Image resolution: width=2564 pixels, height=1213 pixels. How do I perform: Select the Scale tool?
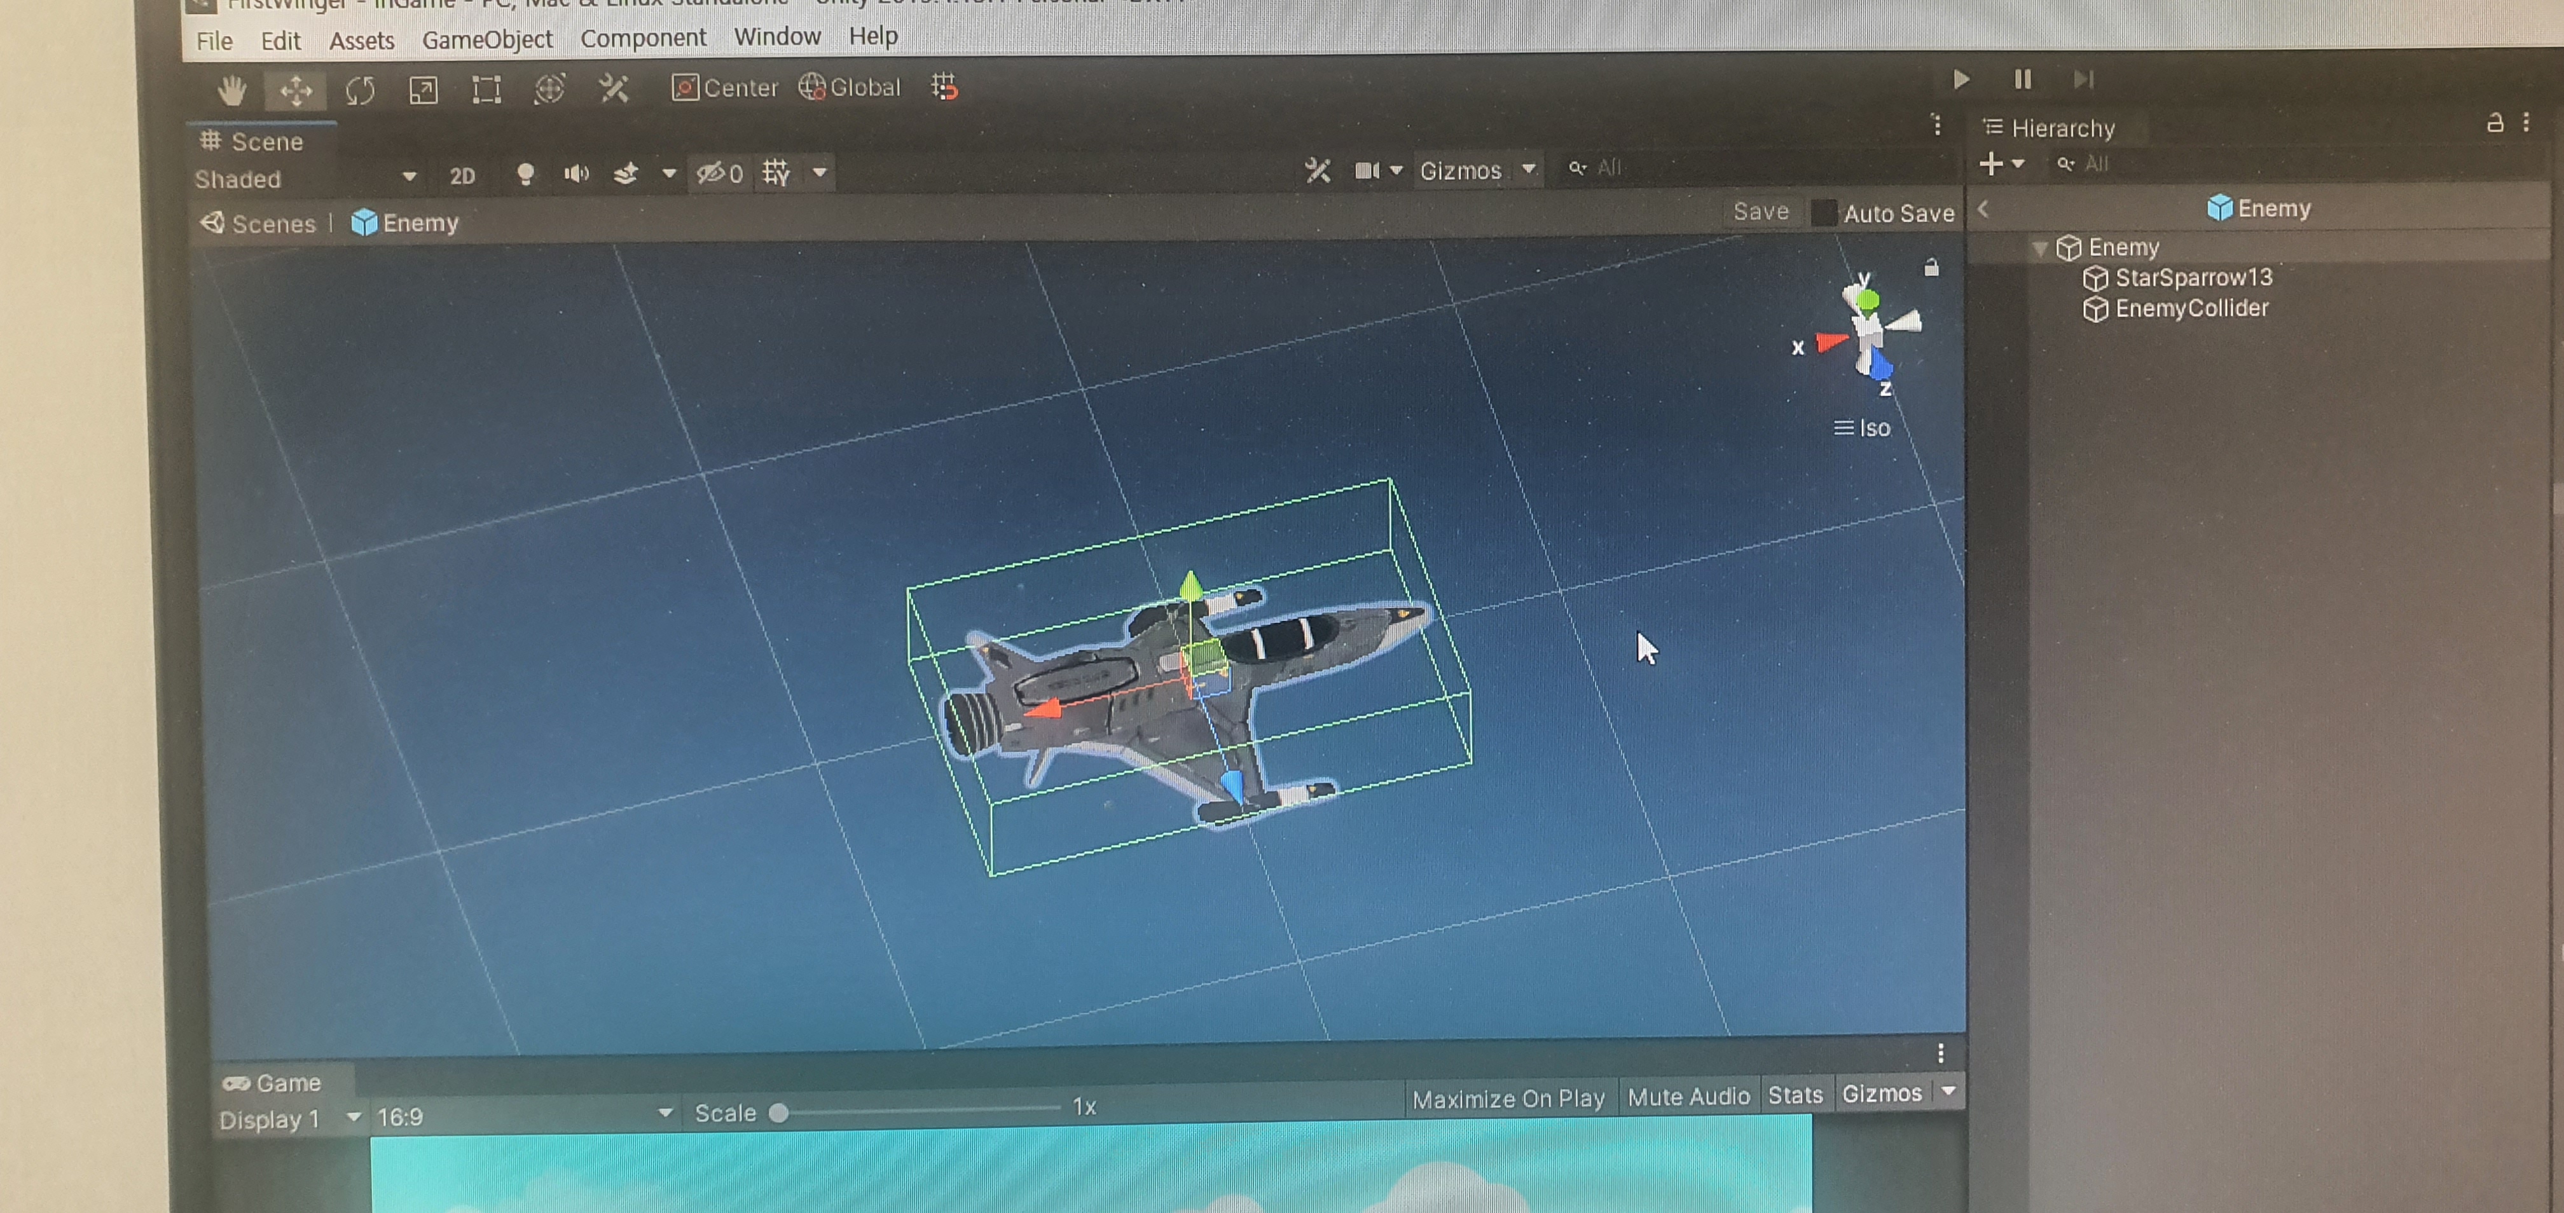[423, 90]
